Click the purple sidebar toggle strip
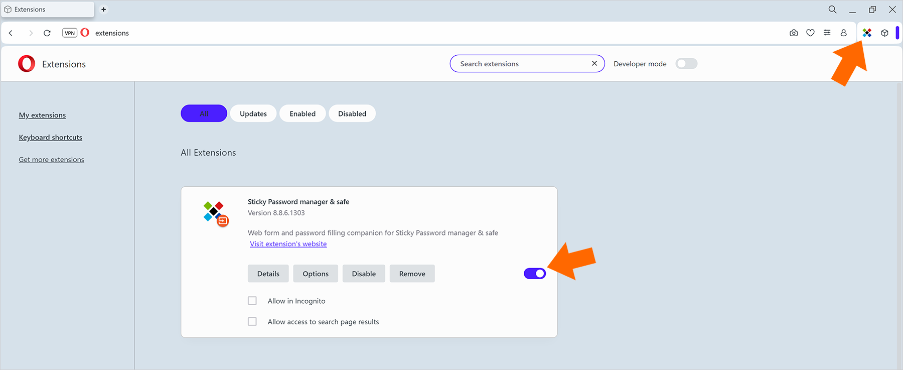 [x=897, y=33]
